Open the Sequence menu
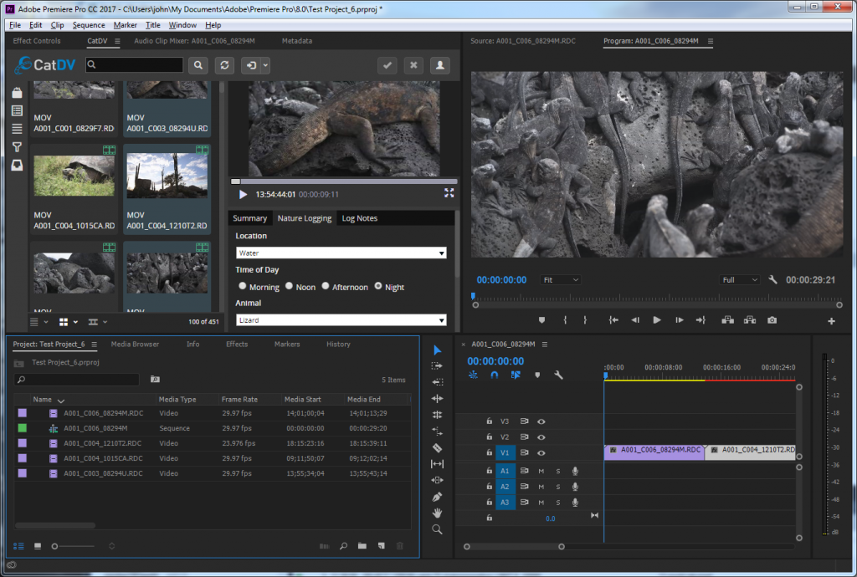The image size is (857, 577). click(x=89, y=25)
